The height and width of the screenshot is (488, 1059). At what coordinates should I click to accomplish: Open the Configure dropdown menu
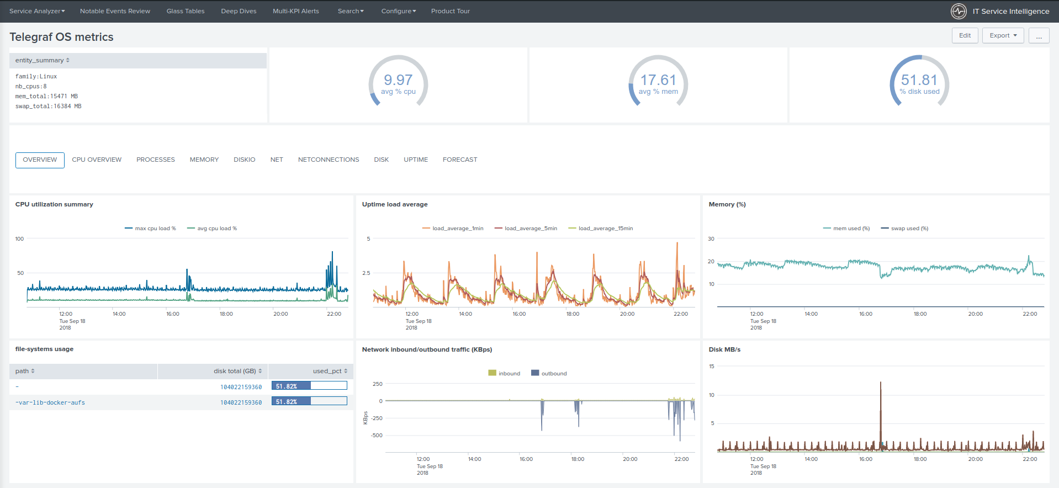click(399, 11)
